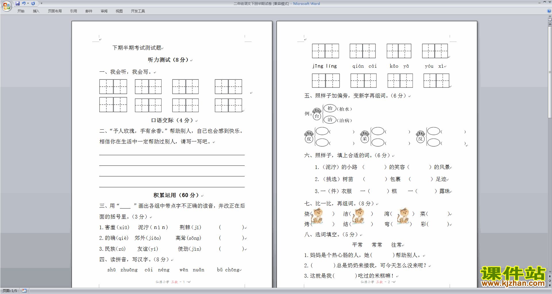This screenshot has height=294, width=552.
Task: Select the monkey image labeled 反
Action: (x=420, y=137)
